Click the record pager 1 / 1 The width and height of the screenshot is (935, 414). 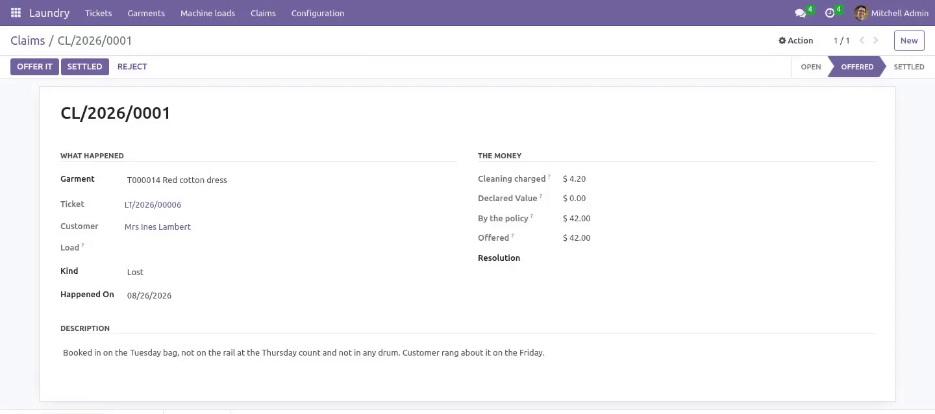[x=841, y=40]
